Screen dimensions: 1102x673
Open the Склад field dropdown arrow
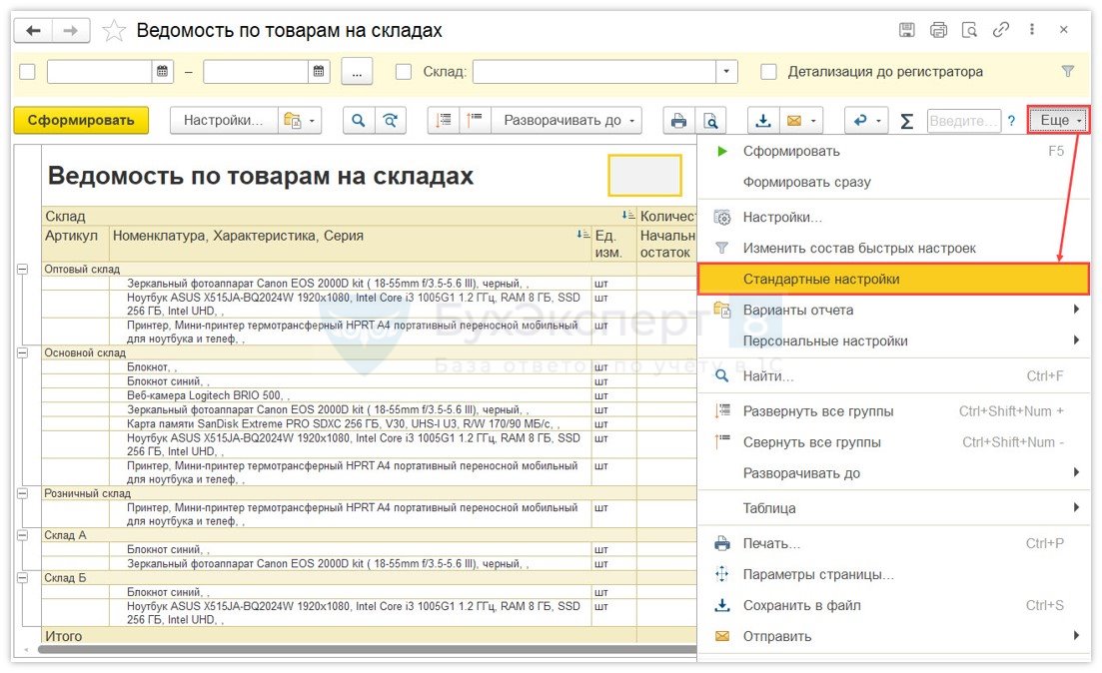tap(727, 72)
